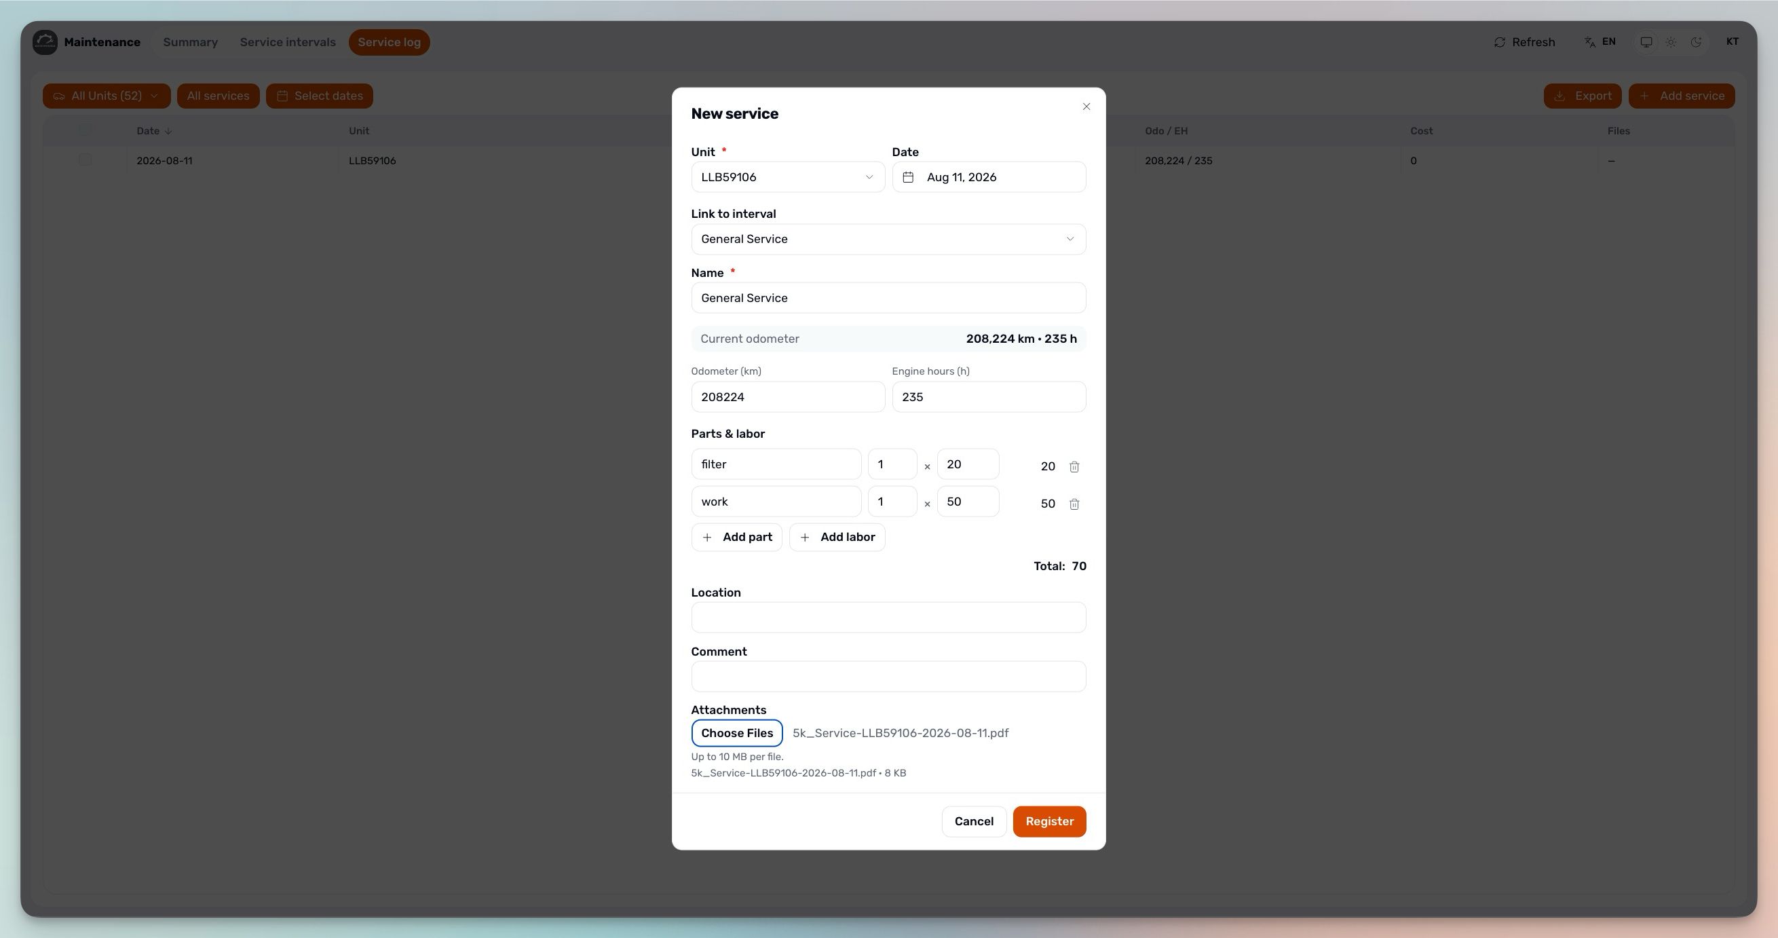Image resolution: width=1778 pixels, height=938 pixels.
Task: Add a new part row
Action: [736, 537]
